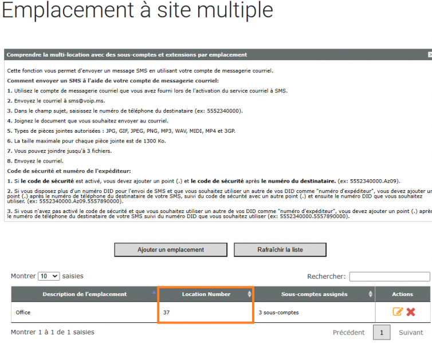
Task: Close the multi-location help panel
Action: (x=430, y=55)
